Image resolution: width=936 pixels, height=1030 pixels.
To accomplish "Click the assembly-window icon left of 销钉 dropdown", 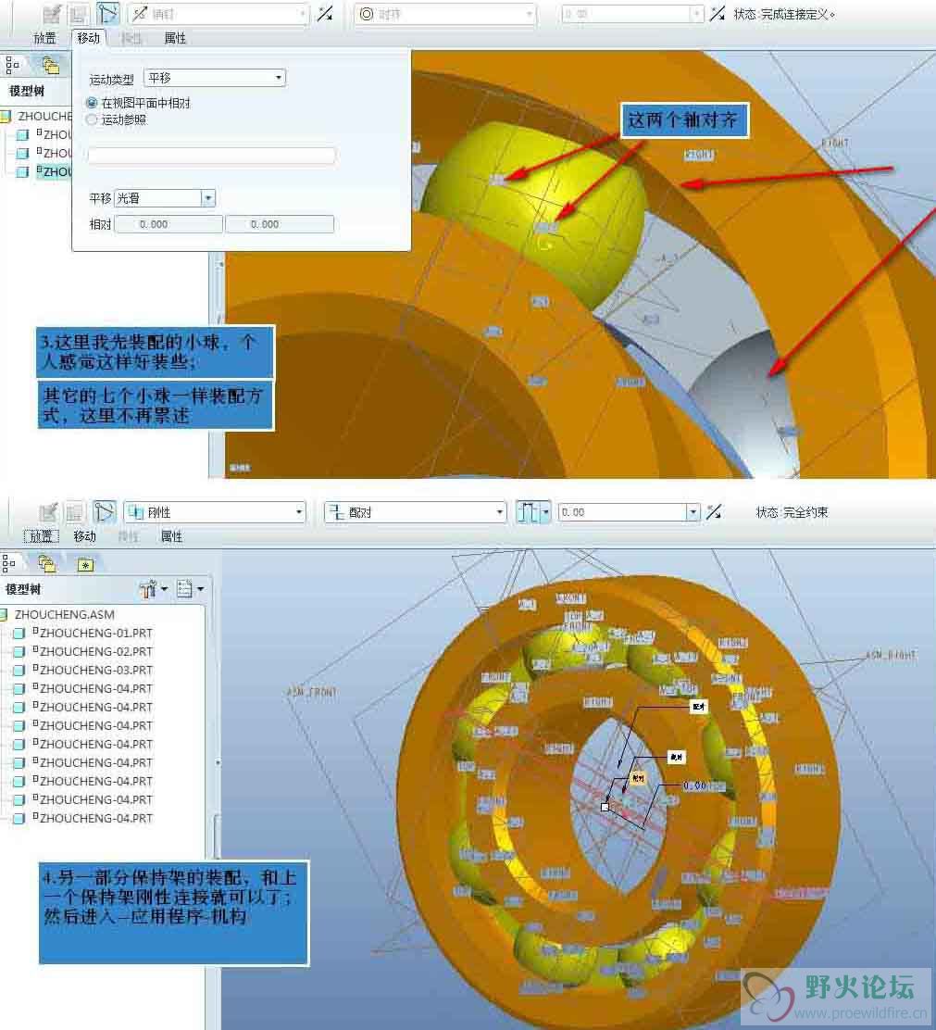I will click(x=79, y=14).
